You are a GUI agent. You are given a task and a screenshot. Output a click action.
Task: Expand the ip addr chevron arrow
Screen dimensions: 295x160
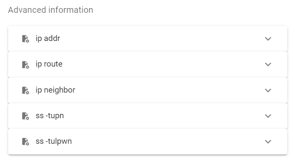[x=268, y=39]
